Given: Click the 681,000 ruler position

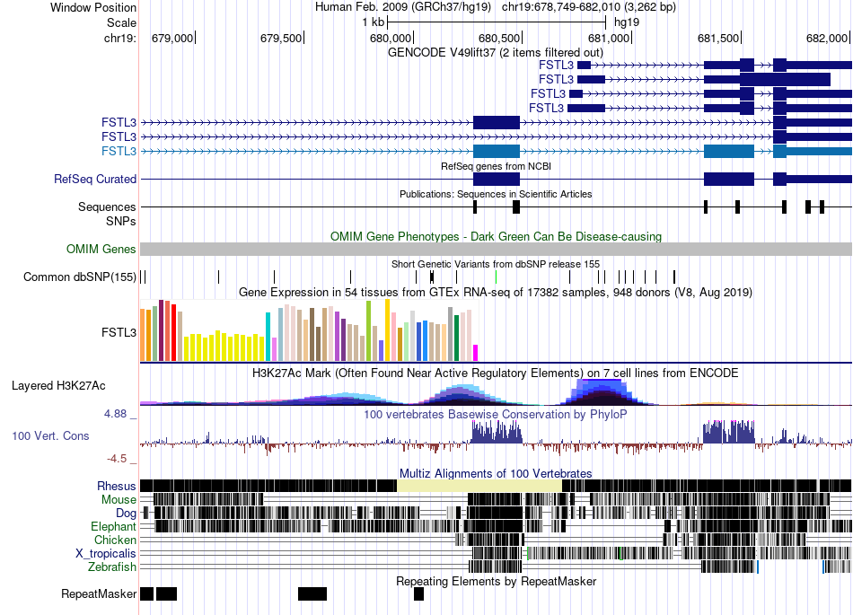Looking at the screenshot, I should (609, 38).
